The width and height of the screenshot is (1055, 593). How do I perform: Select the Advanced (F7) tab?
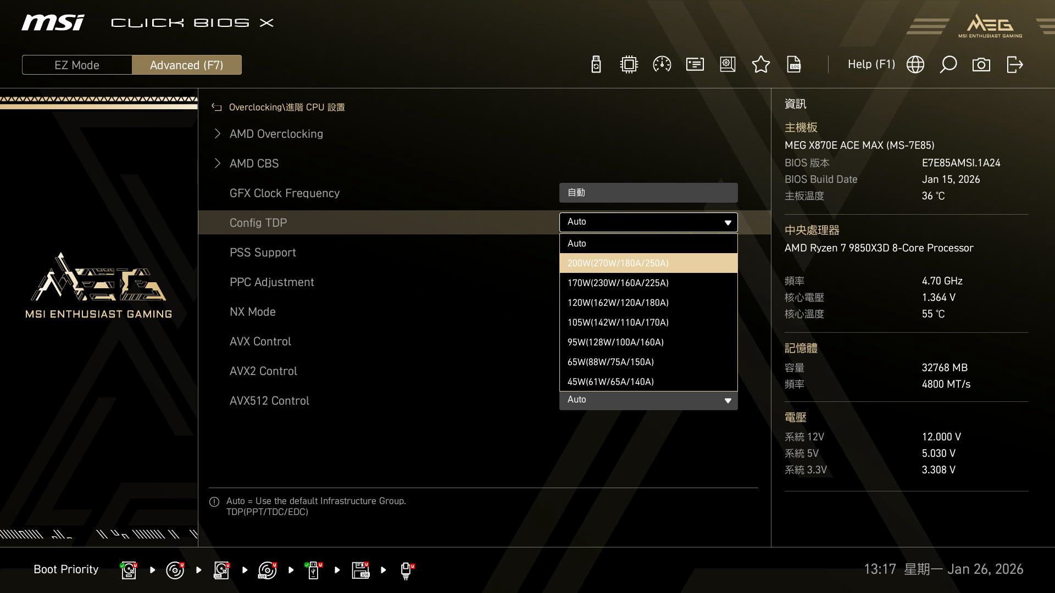(x=186, y=65)
